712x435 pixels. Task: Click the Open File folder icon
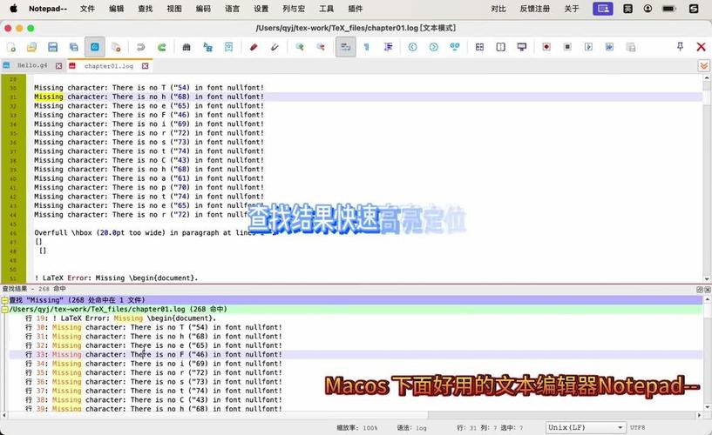point(31,47)
